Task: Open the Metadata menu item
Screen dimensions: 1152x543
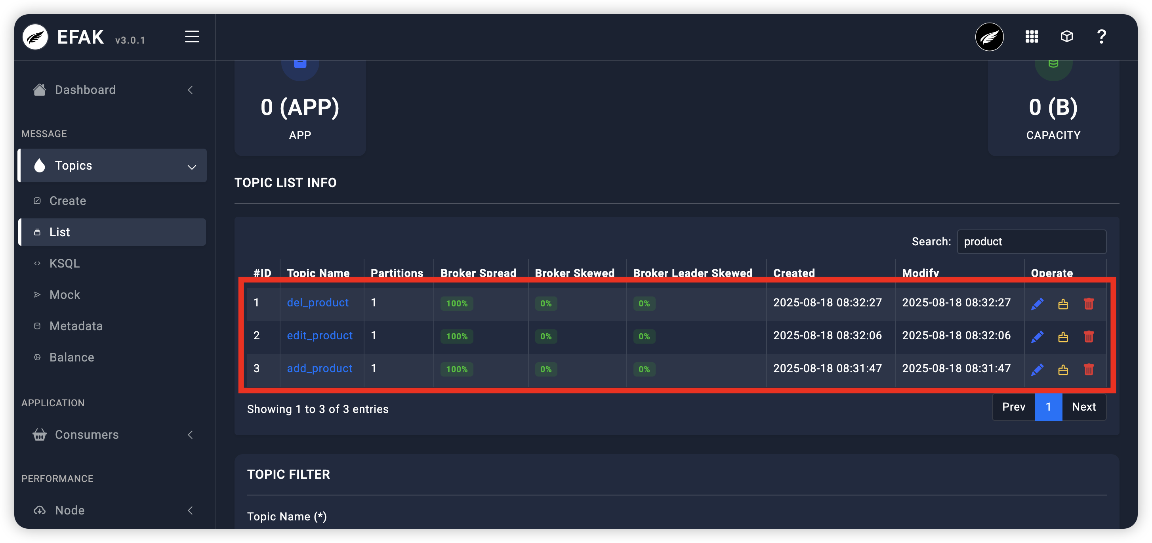Action: (112, 326)
